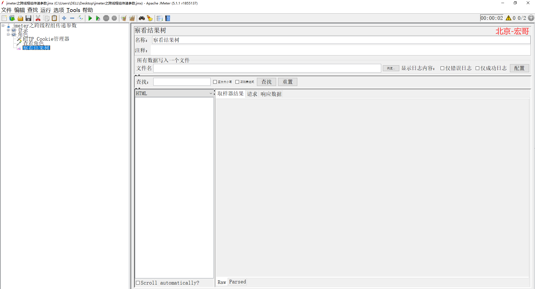
Task: Open the 文件 menu
Action: [6, 10]
